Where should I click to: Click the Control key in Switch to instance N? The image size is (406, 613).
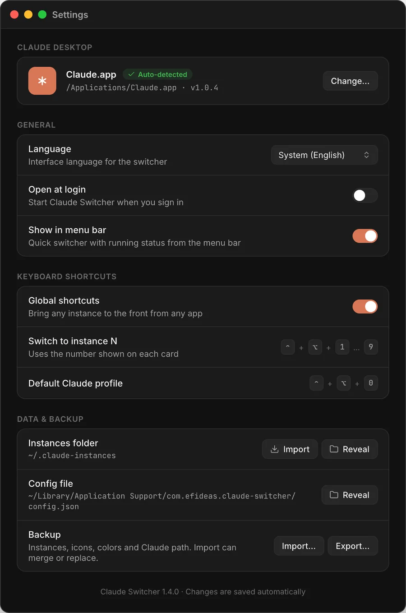click(288, 347)
